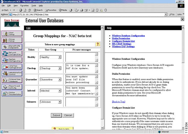
Task: Open the Infected user group dropdown
Action: pos(60,91)
